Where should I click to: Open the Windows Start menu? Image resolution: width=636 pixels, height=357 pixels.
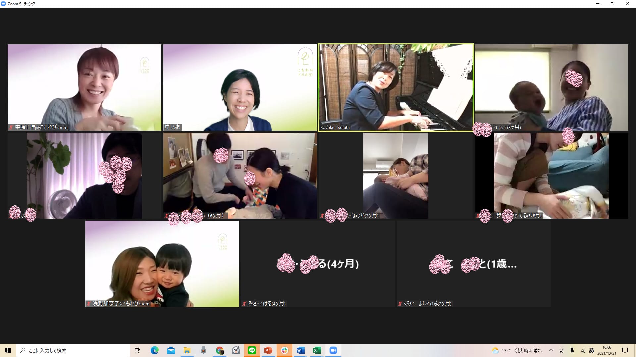coord(8,350)
